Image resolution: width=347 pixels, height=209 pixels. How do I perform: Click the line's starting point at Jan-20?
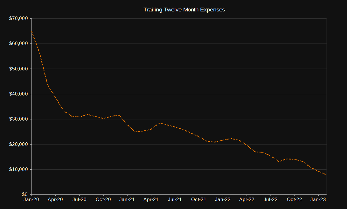click(31, 31)
